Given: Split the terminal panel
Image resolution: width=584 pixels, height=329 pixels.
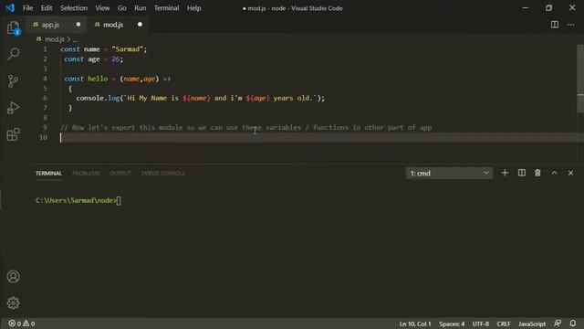Looking at the screenshot, I should coord(521,173).
